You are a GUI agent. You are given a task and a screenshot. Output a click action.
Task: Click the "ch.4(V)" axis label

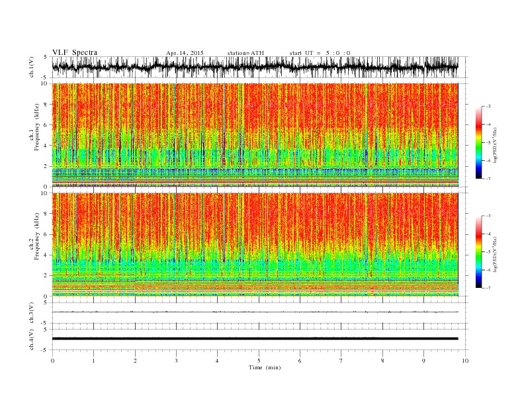click(x=32, y=339)
